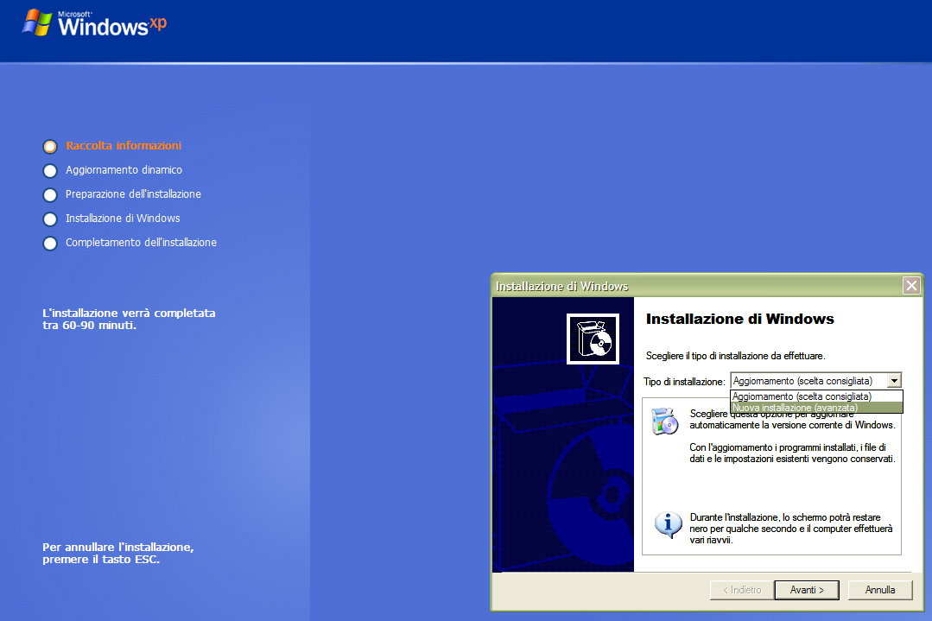Click the Raccolta informazioni step bullet
The height and width of the screenshot is (621, 932).
[50, 146]
